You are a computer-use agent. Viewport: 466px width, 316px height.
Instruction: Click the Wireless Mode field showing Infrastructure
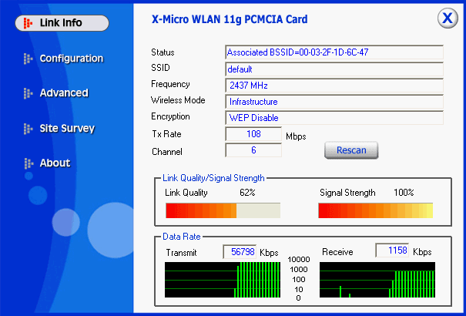(x=334, y=102)
